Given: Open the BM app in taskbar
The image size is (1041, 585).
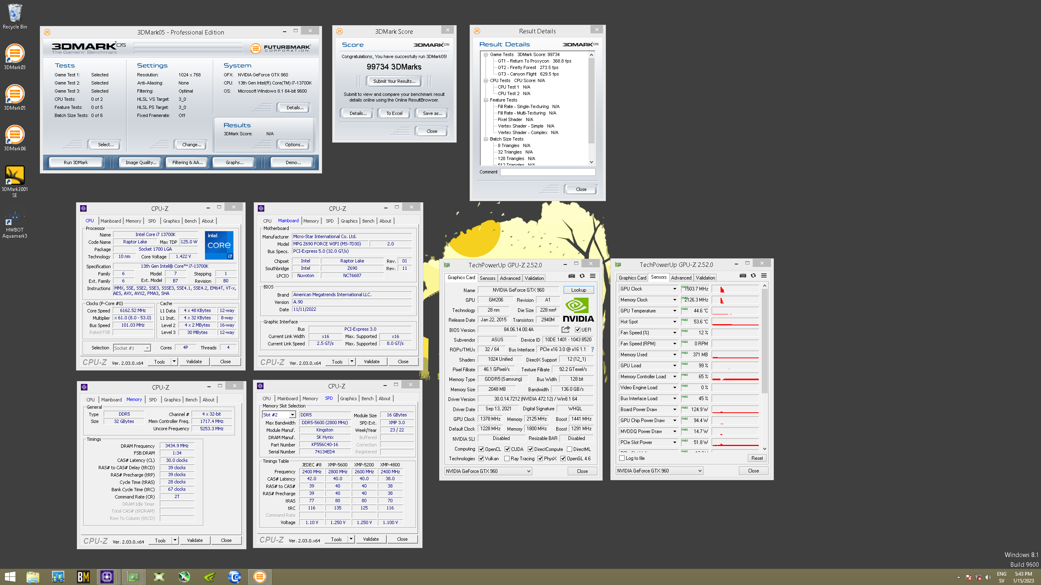Looking at the screenshot, I should click(x=83, y=576).
